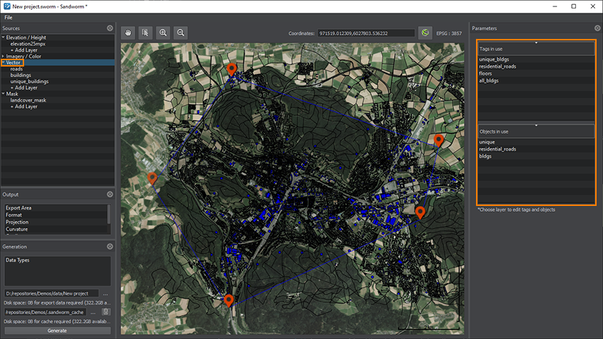
Task: Add Layer under Elevation / Height
Action: [24, 50]
